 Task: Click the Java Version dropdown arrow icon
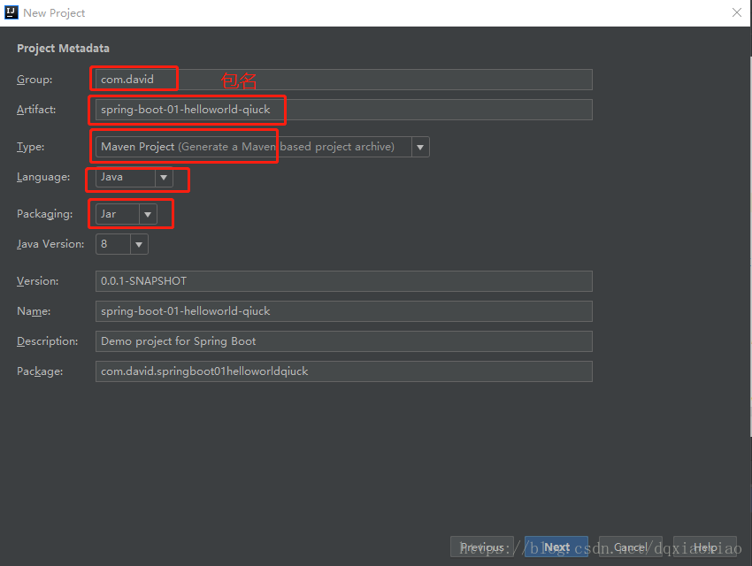tap(139, 243)
